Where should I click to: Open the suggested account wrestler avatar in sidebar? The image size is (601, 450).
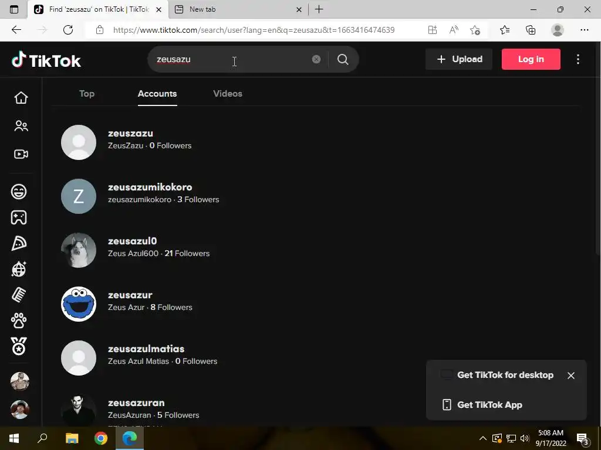[19, 381]
